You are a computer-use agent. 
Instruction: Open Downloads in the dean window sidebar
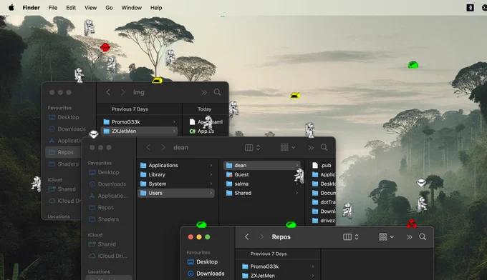pyautogui.click(x=107, y=184)
